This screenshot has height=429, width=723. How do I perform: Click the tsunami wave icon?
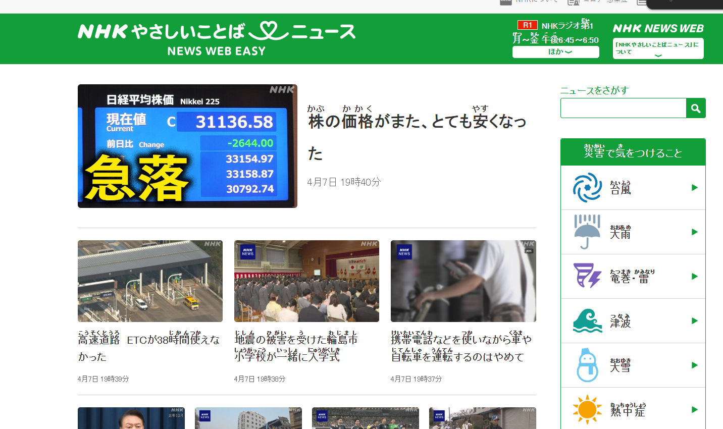click(x=588, y=320)
